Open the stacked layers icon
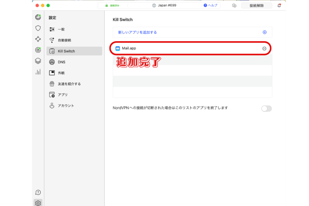Viewport: 309px width, 206px height. point(38,61)
